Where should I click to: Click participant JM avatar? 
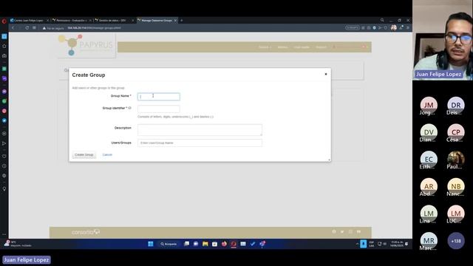tap(429, 105)
